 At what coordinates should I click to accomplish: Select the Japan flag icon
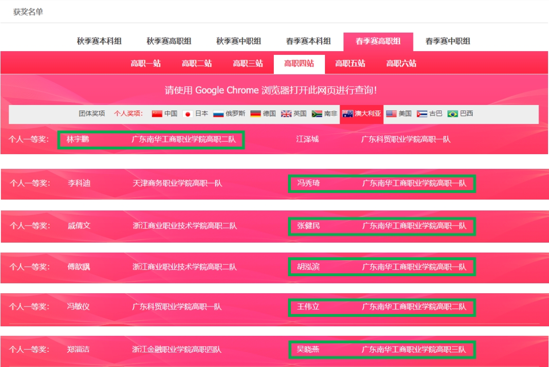188,114
